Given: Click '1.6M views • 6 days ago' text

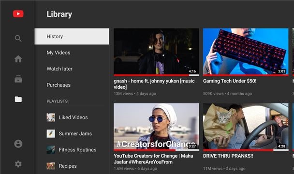Looking at the screenshot, I should point(135,169).
